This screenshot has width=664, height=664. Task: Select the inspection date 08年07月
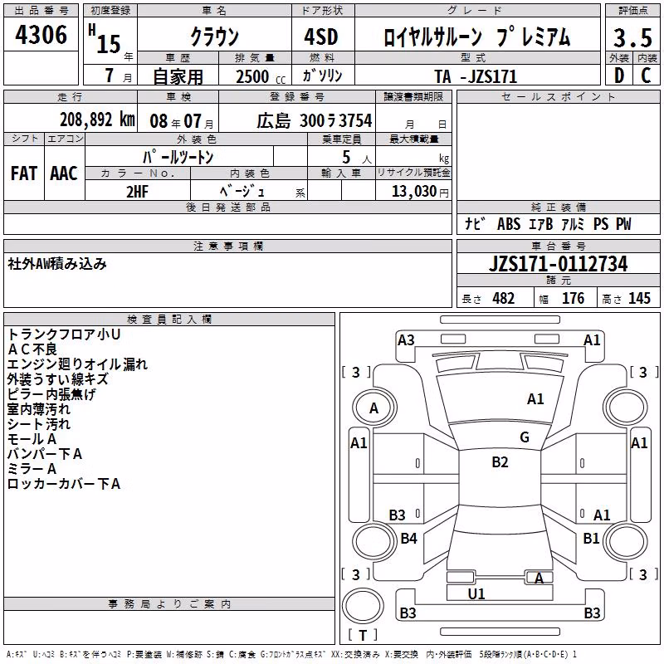[x=182, y=121]
